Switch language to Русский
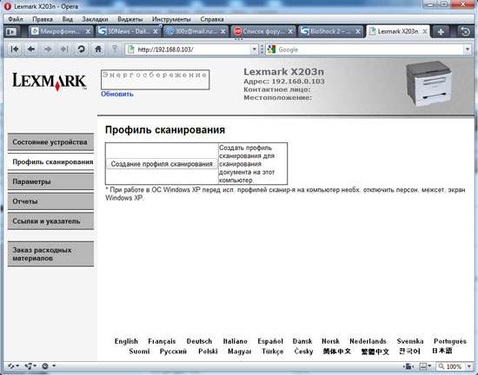478x375 pixels. point(173,352)
